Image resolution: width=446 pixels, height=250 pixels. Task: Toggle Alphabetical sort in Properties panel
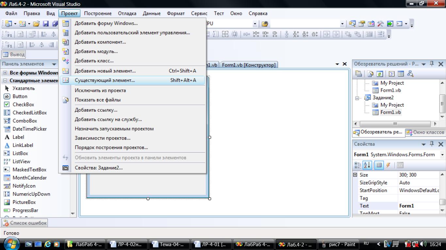[367, 165]
